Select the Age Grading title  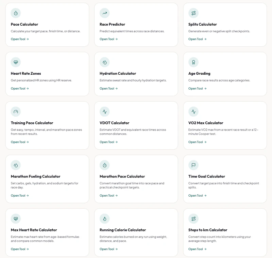199,74
